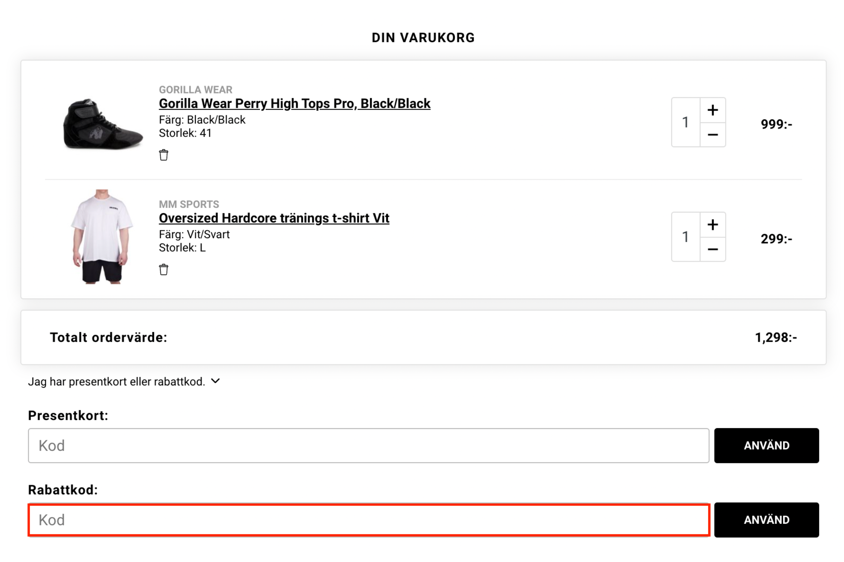Image resolution: width=844 pixels, height=562 pixels.
Task: Click the GORILLA WEAR brand label
Action: 196,90
